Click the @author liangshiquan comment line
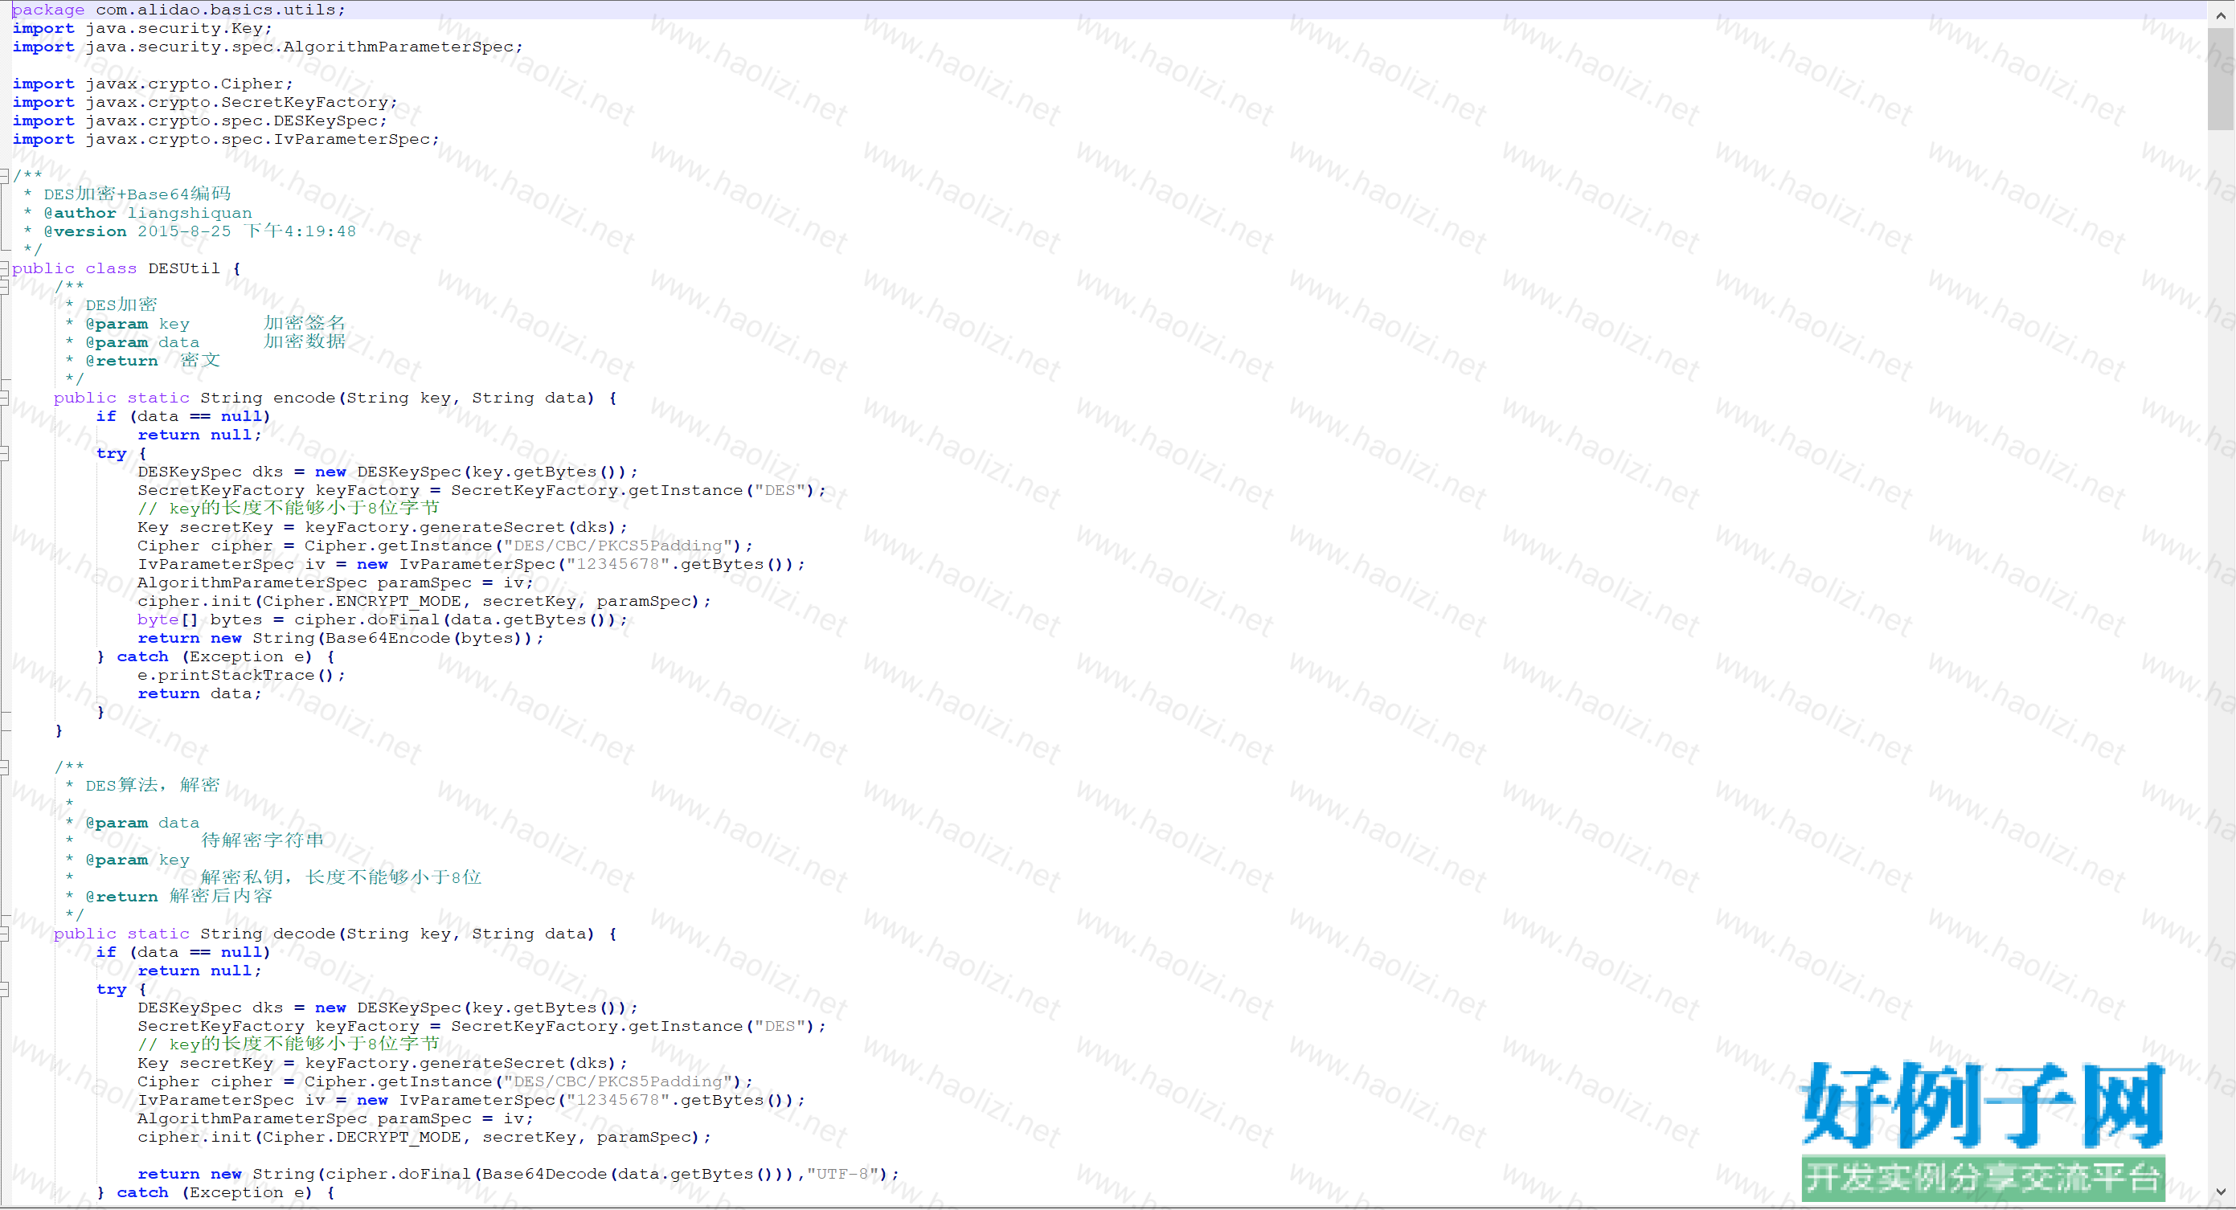 tap(148, 213)
